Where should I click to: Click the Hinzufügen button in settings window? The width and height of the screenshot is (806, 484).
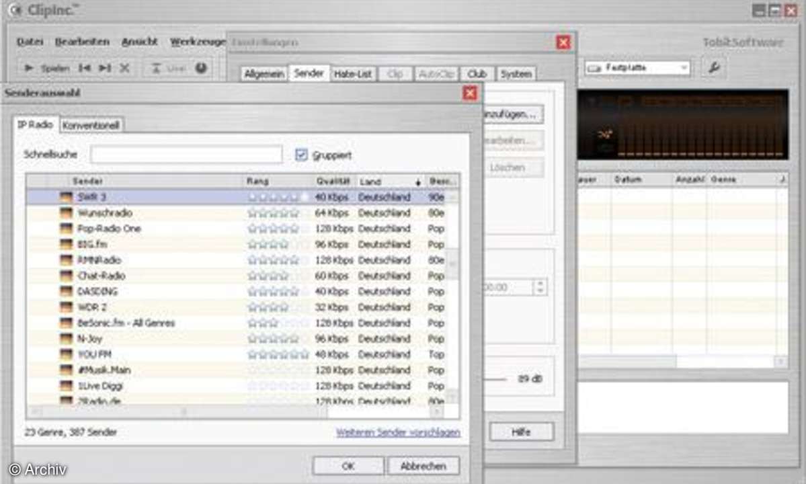[x=512, y=114]
